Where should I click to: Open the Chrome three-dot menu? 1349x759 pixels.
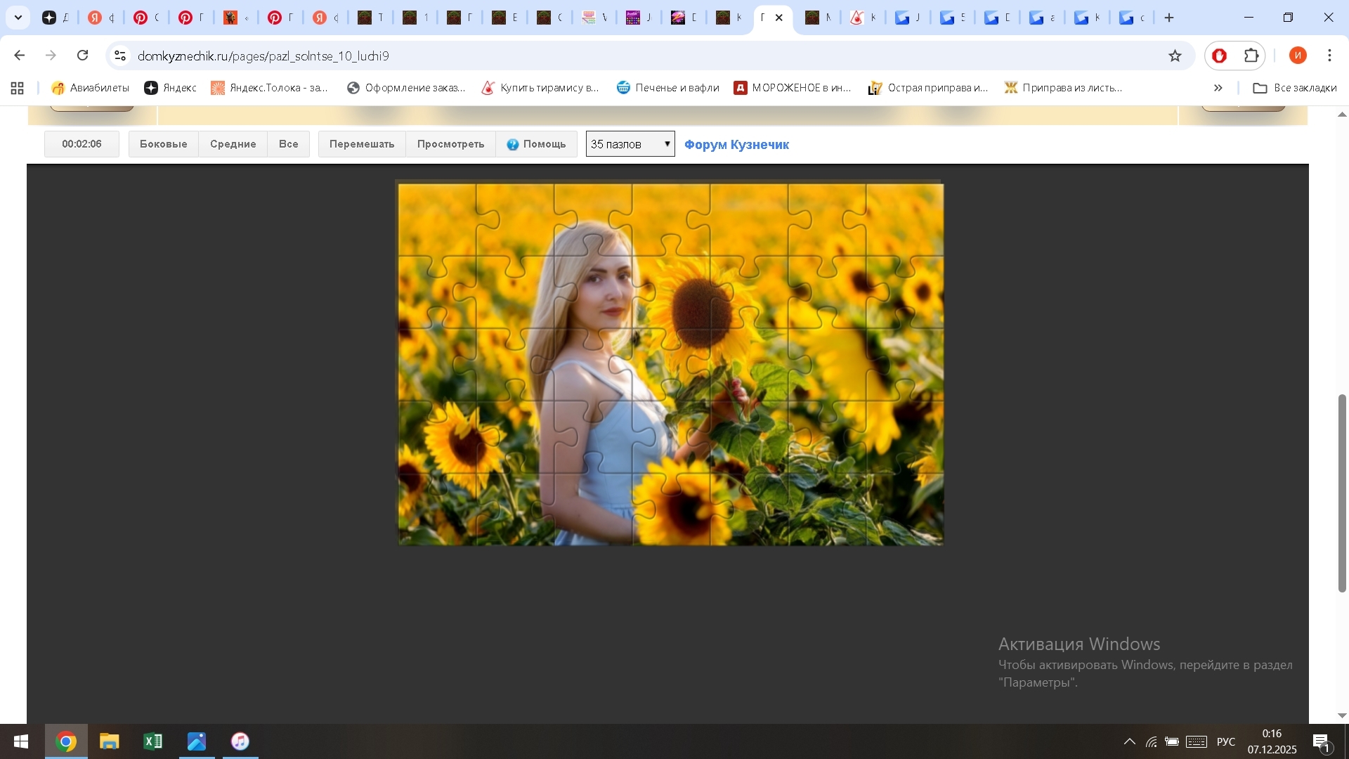tap(1329, 56)
